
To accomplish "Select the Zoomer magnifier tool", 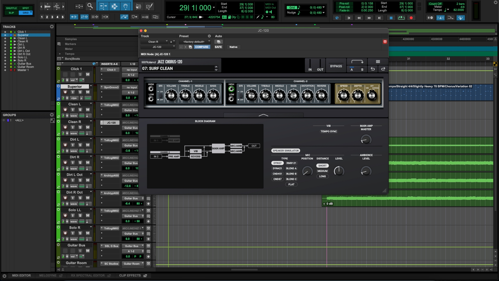I will [90, 6].
